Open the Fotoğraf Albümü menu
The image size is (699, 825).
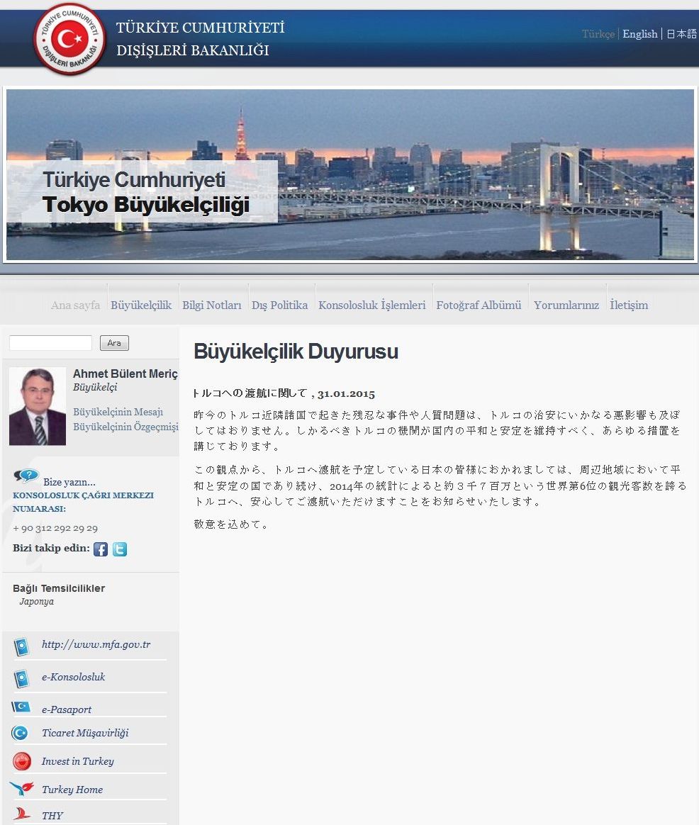tap(479, 305)
